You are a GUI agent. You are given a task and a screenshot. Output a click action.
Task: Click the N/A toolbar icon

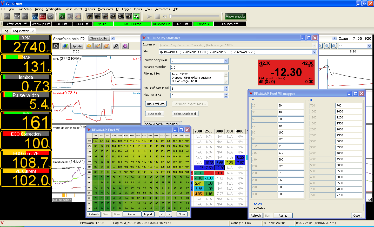coord(17,17)
